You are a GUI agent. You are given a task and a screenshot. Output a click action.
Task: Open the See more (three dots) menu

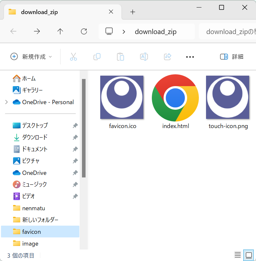[x=190, y=57]
